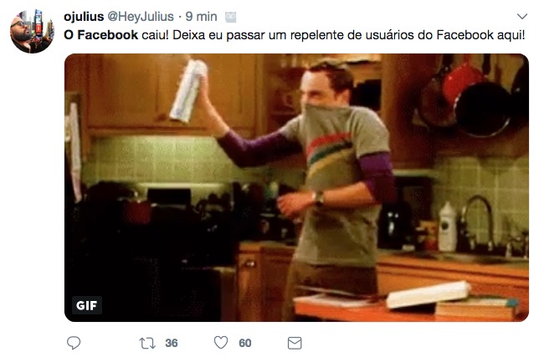
Task: View the retweet count of 36
Action: [172, 343]
